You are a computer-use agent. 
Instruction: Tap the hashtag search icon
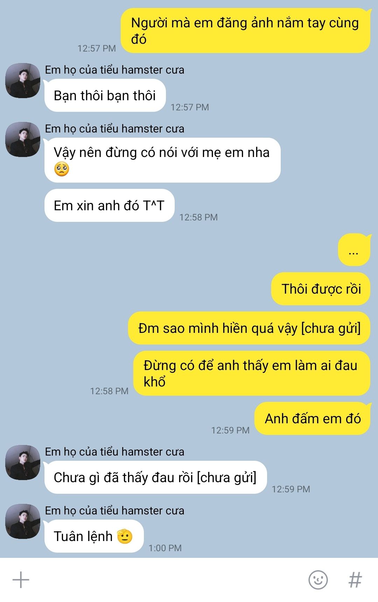point(355,580)
